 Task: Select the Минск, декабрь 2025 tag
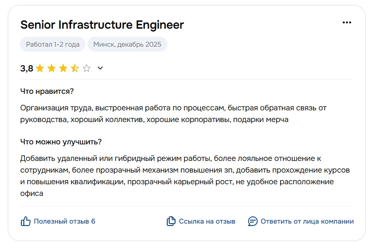[x=127, y=44]
